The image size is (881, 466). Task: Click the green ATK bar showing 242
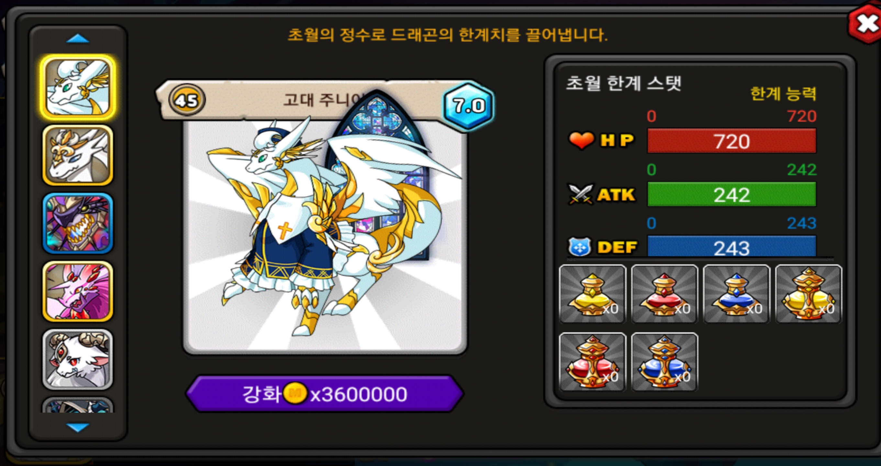[732, 194]
